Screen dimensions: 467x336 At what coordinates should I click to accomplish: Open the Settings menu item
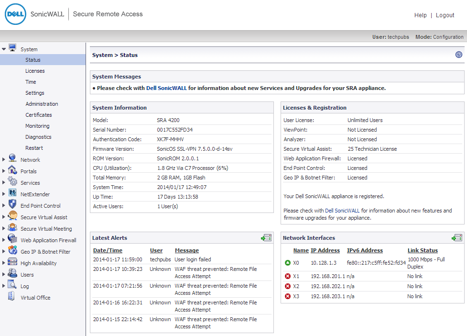[x=34, y=93]
